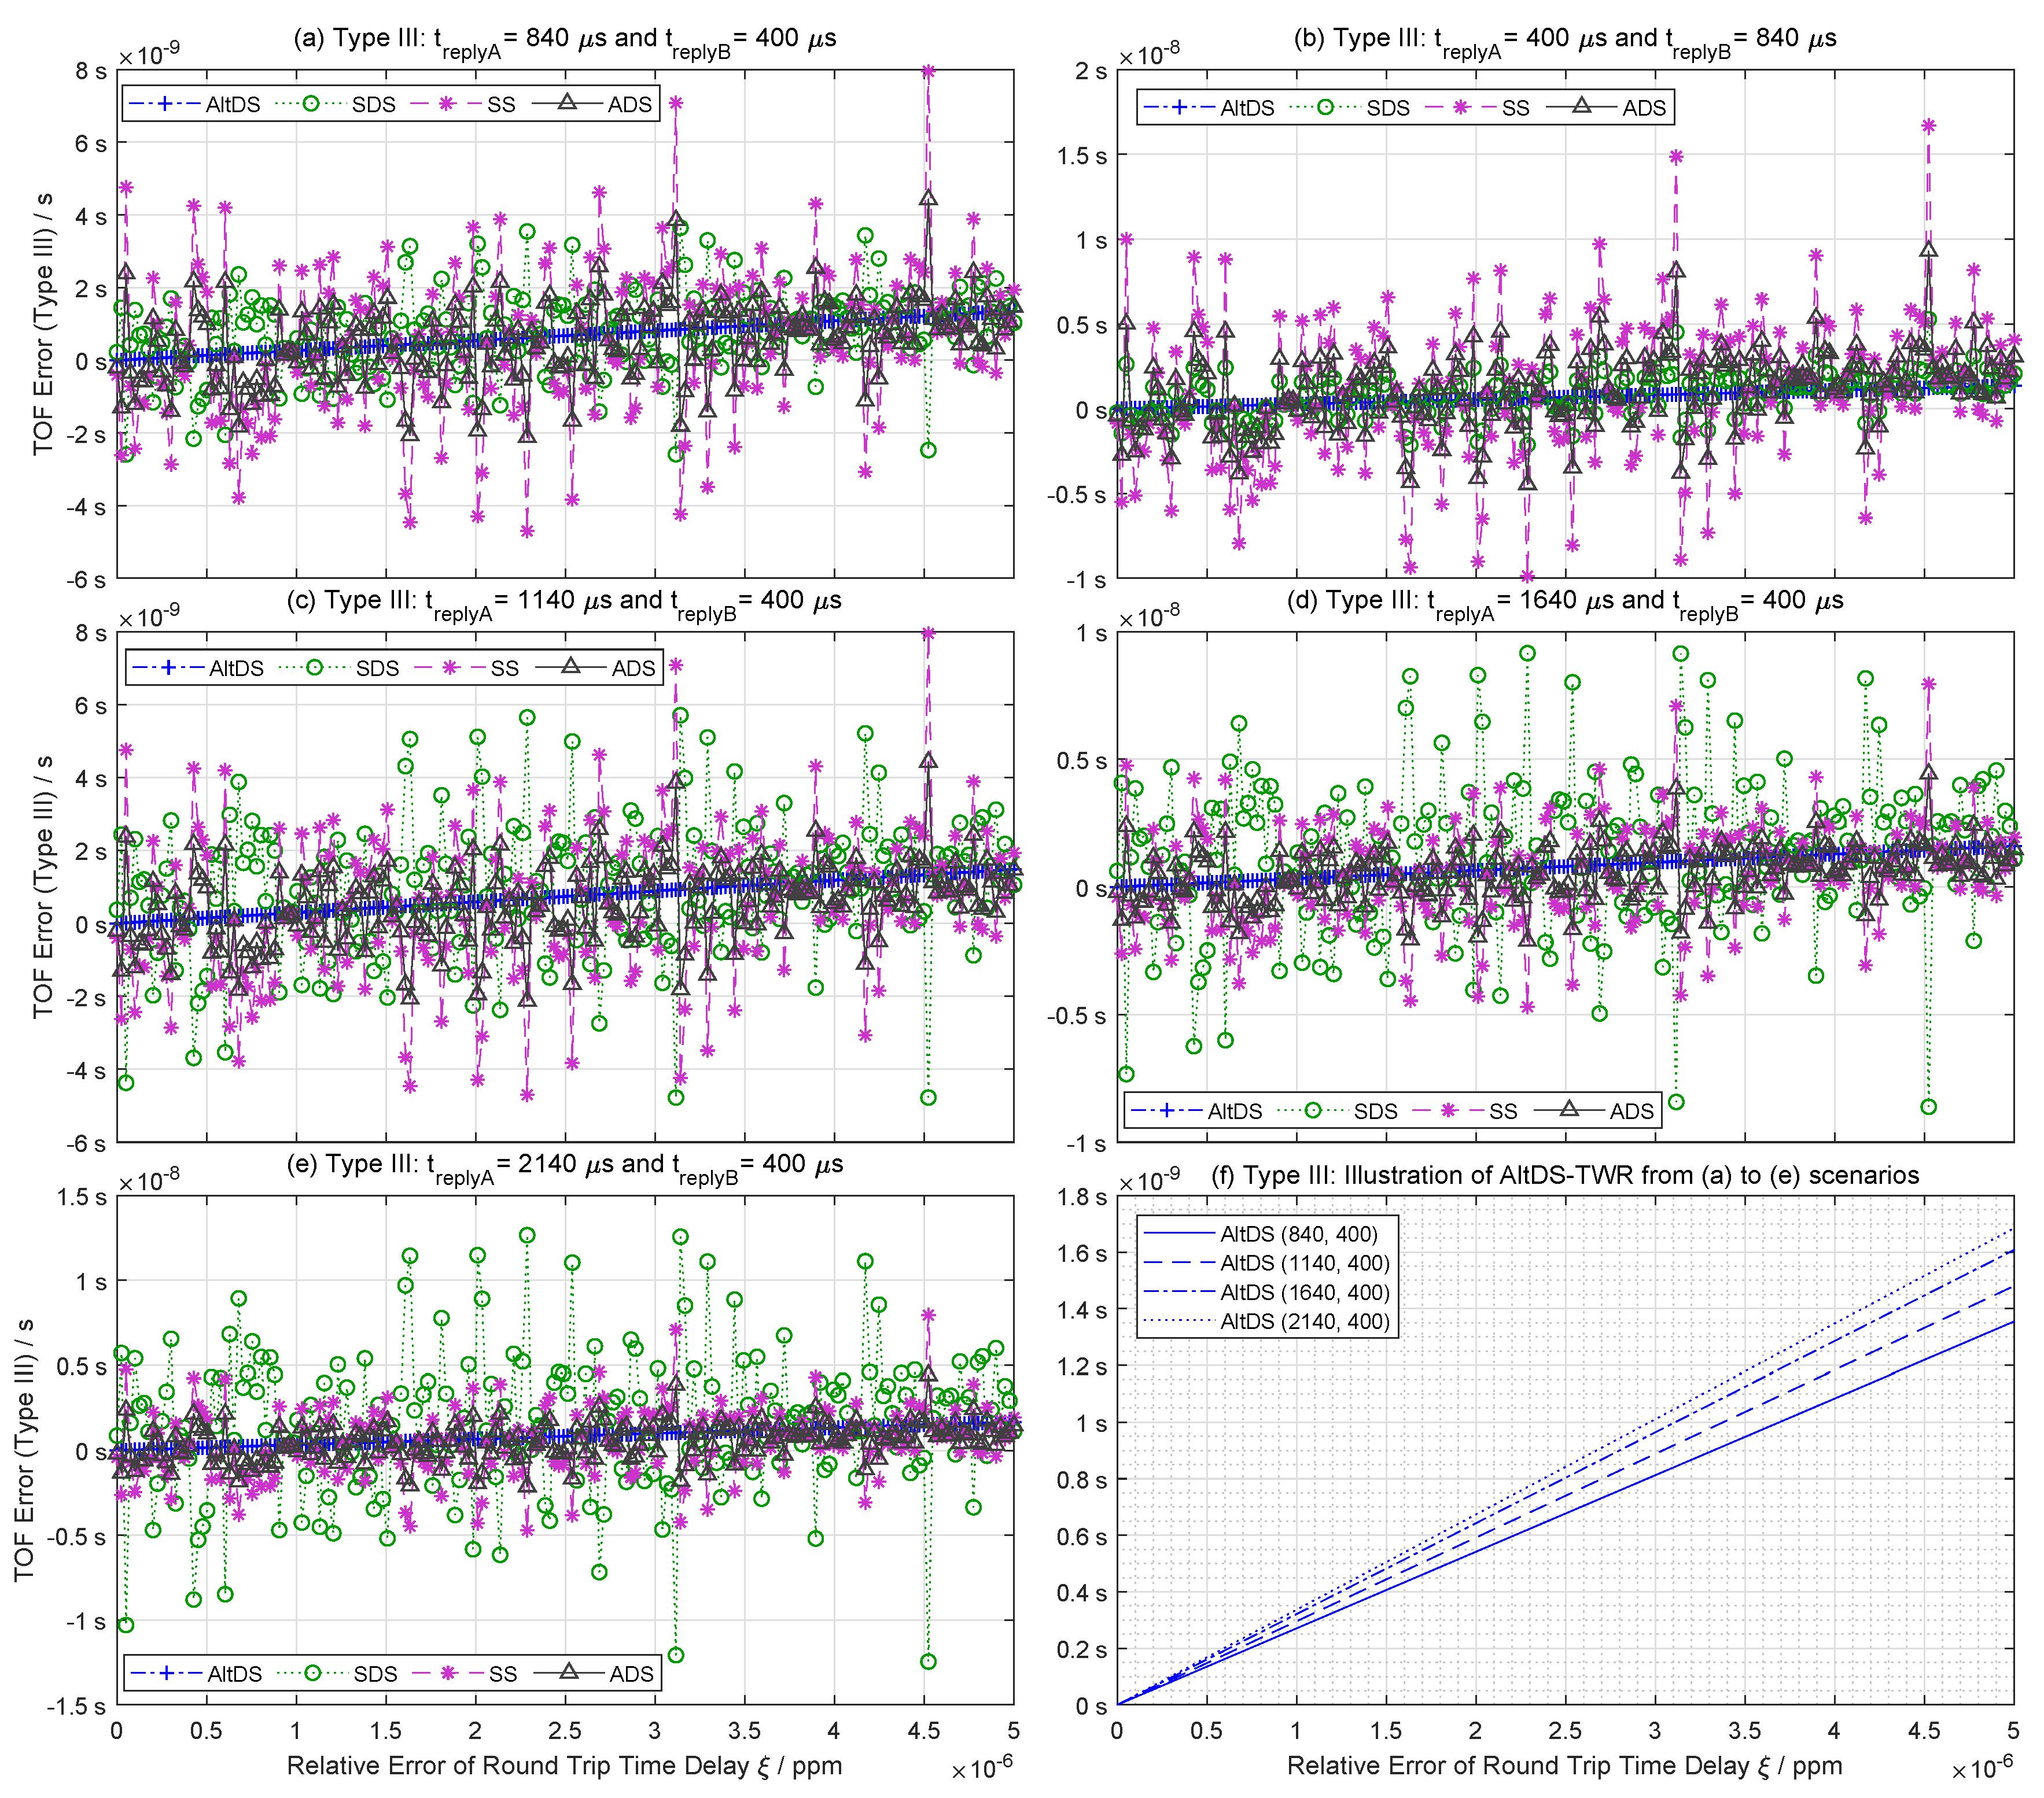This screenshot has height=1798, width=2044.
Task: Click the '0.4 s' y-tick in plot (f)
Action: coord(1081,1593)
